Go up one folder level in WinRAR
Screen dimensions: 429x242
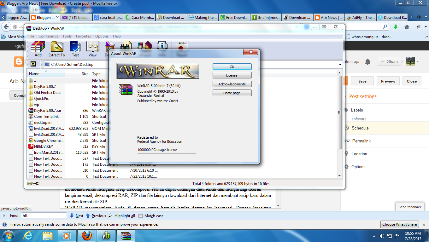33,64
